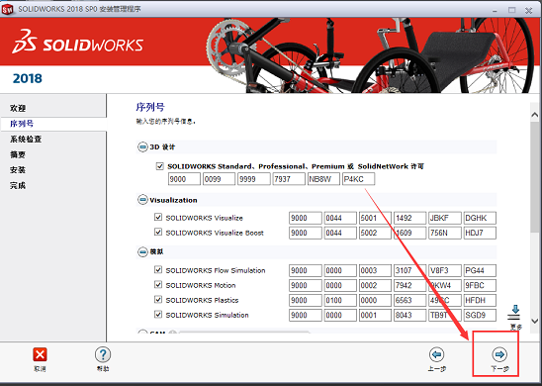Collapse the Visualization section
This screenshot has height=386, width=542.
[x=142, y=200]
